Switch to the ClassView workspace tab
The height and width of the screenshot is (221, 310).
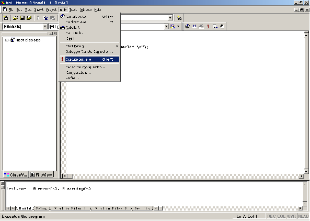pos(16,175)
